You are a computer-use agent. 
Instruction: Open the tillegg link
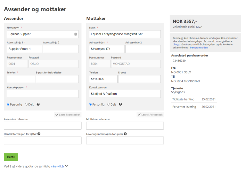pos(176,45)
